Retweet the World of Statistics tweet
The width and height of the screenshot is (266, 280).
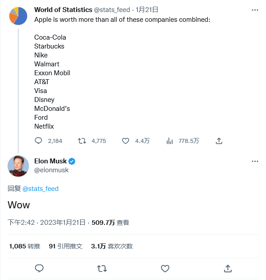tap(82, 141)
